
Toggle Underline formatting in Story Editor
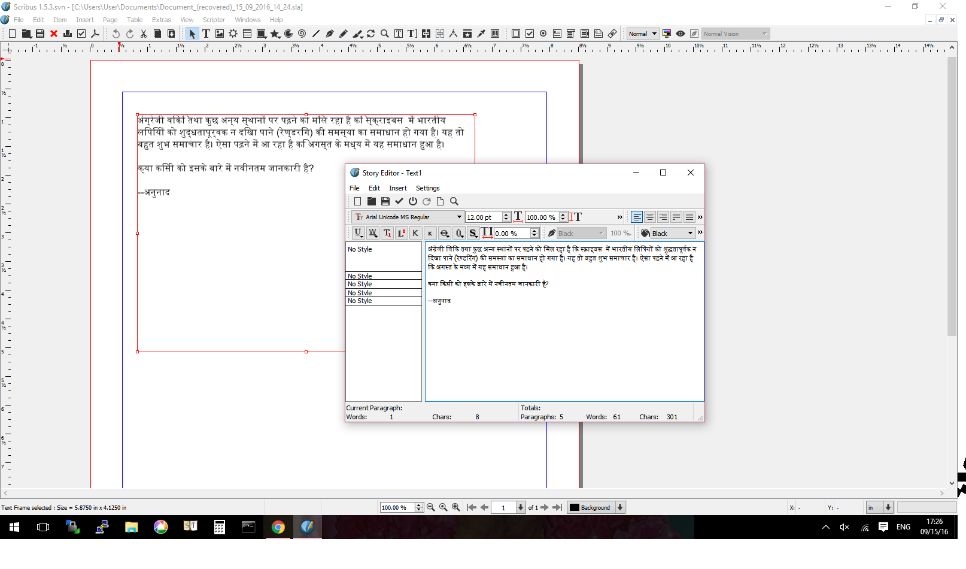pyautogui.click(x=358, y=233)
